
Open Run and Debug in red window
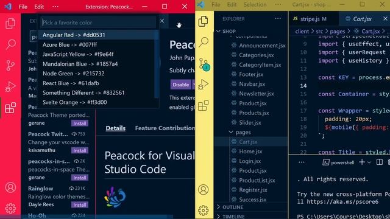[x=10, y=86]
